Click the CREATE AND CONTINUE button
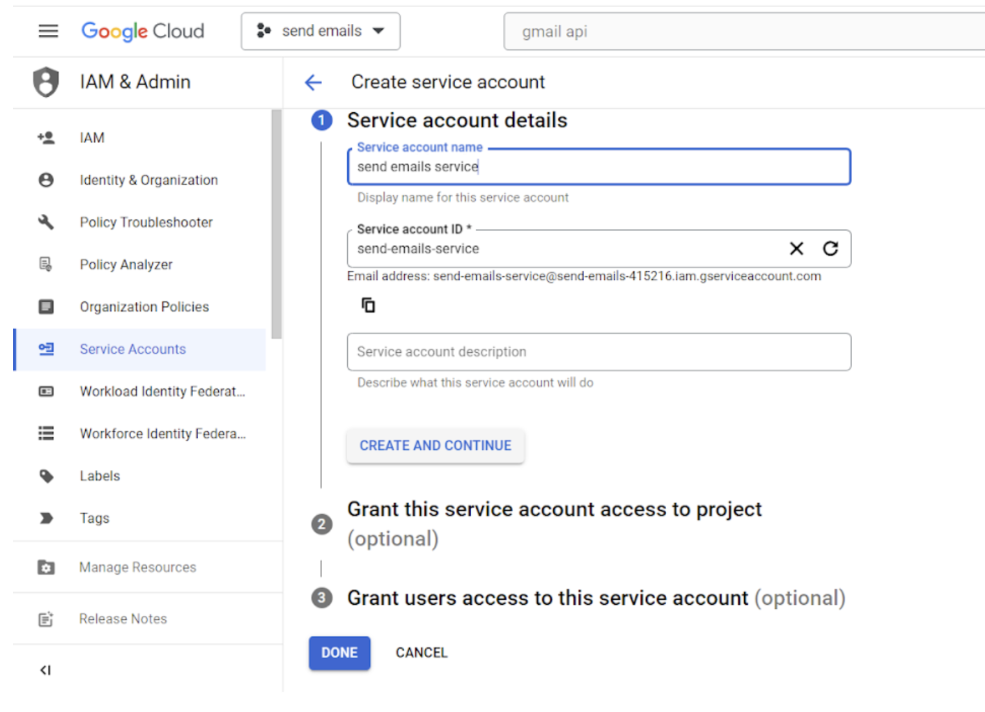 point(435,446)
